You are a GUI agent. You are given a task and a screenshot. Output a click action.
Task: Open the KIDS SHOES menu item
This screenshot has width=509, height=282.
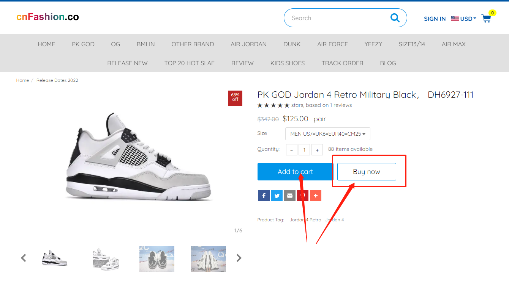[288, 63]
